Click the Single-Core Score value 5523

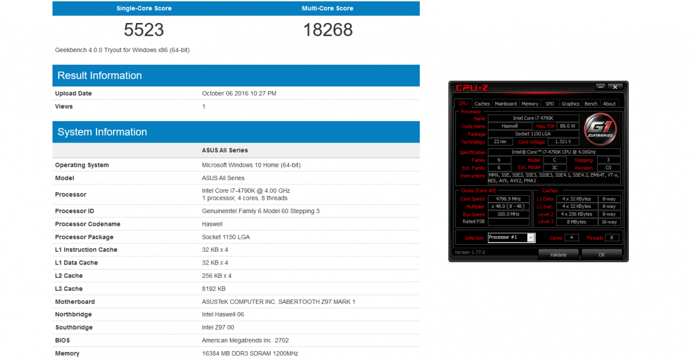(x=144, y=30)
